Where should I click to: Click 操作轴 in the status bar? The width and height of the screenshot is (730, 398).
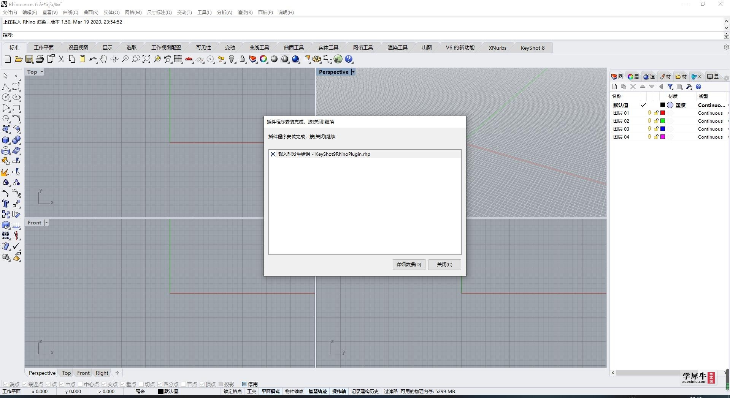[x=339, y=392]
